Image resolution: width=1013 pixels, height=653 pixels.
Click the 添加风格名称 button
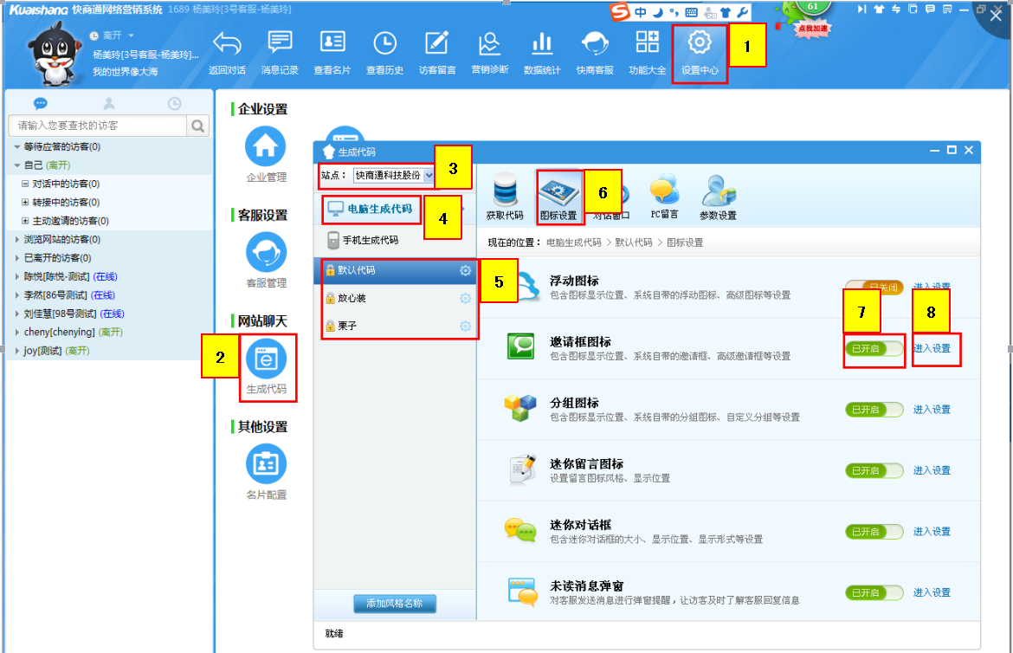tap(394, 604)
